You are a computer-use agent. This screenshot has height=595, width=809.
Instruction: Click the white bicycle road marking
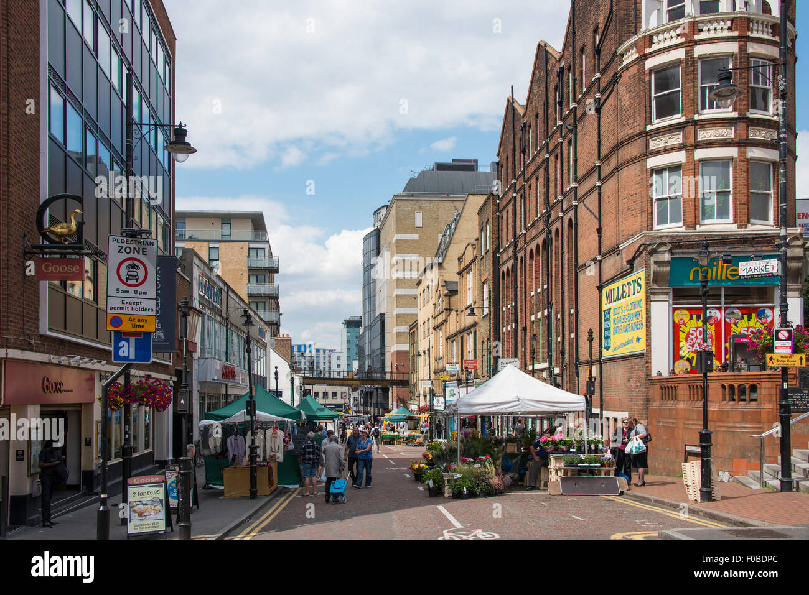[469, 533]
